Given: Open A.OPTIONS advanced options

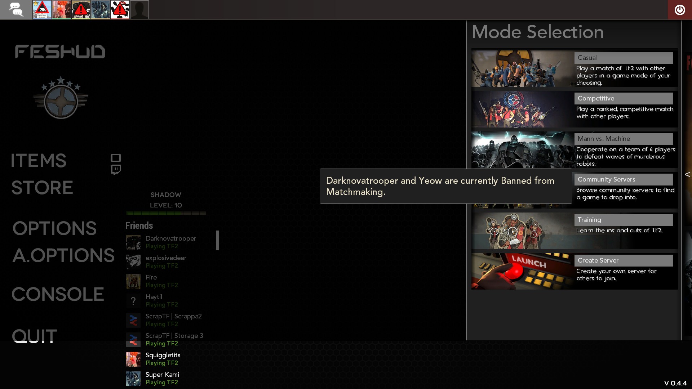Looking at the screenshot, I should point(63,255).
